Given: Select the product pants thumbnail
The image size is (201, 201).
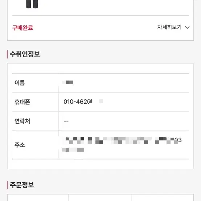Looking at the screenshot, I should (32, 4).
